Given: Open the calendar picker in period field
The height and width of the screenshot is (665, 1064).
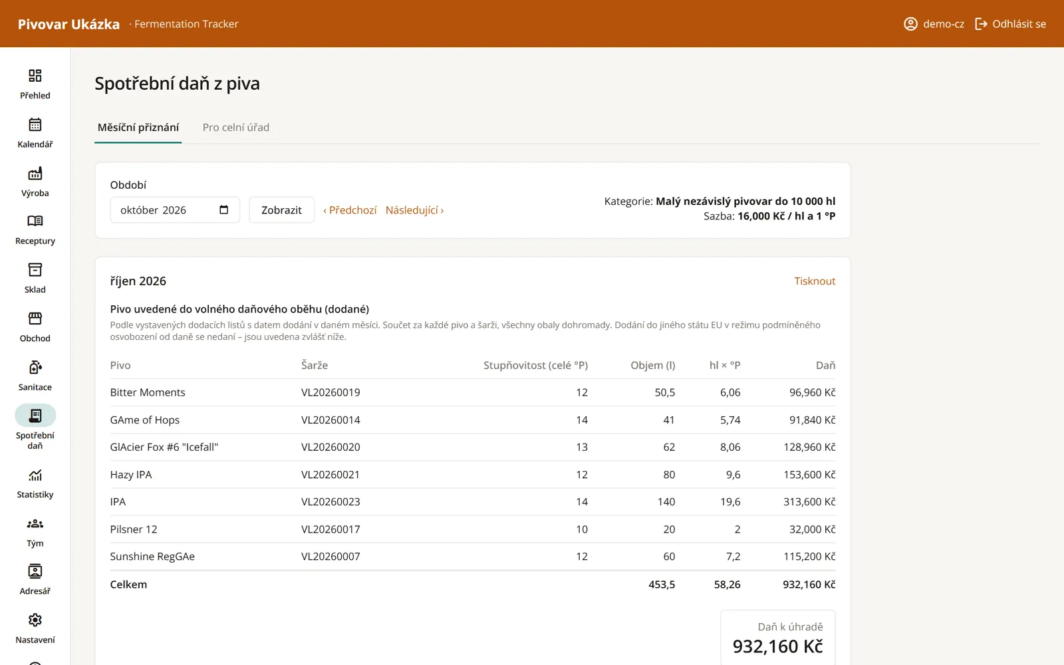Looking at the screenshot, I should coord(224,210).
